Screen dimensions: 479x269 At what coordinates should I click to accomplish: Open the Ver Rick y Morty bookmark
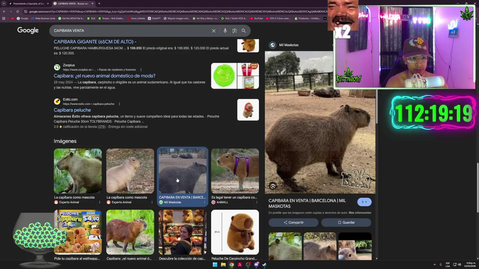(205, 18)
